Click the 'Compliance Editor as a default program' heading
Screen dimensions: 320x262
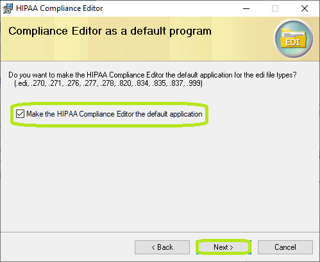[110, 31]
